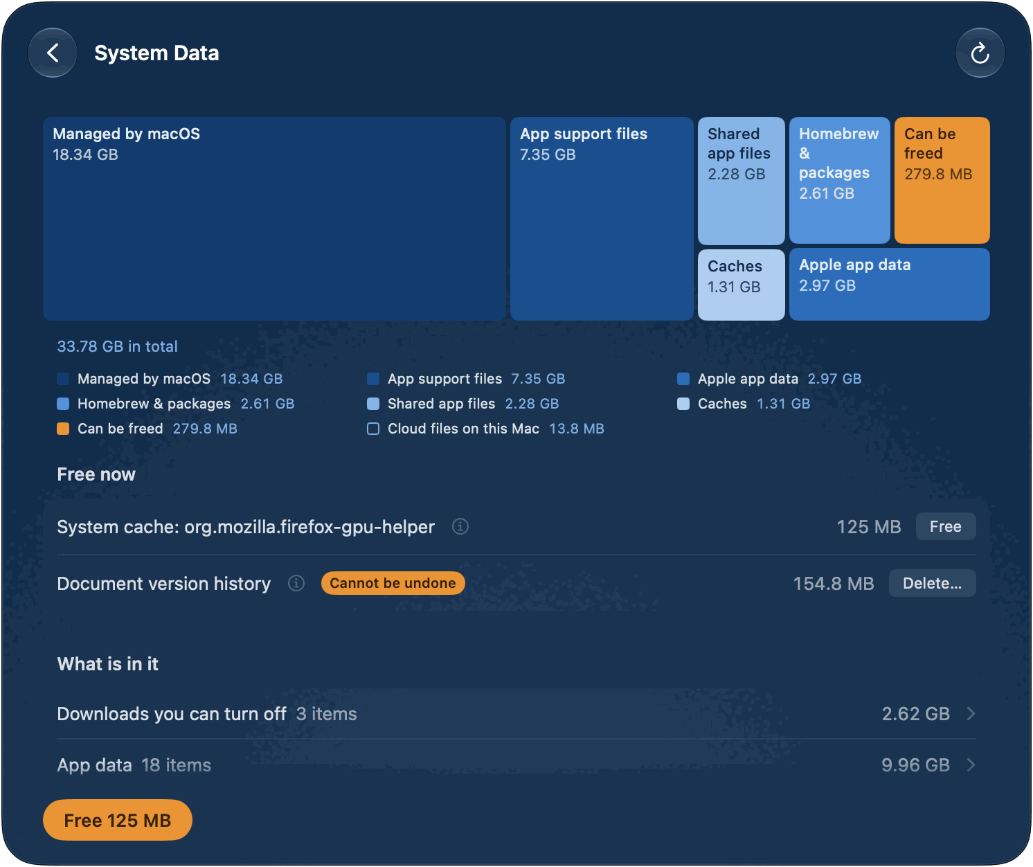Select the Caches treemap block

[742, 285]
